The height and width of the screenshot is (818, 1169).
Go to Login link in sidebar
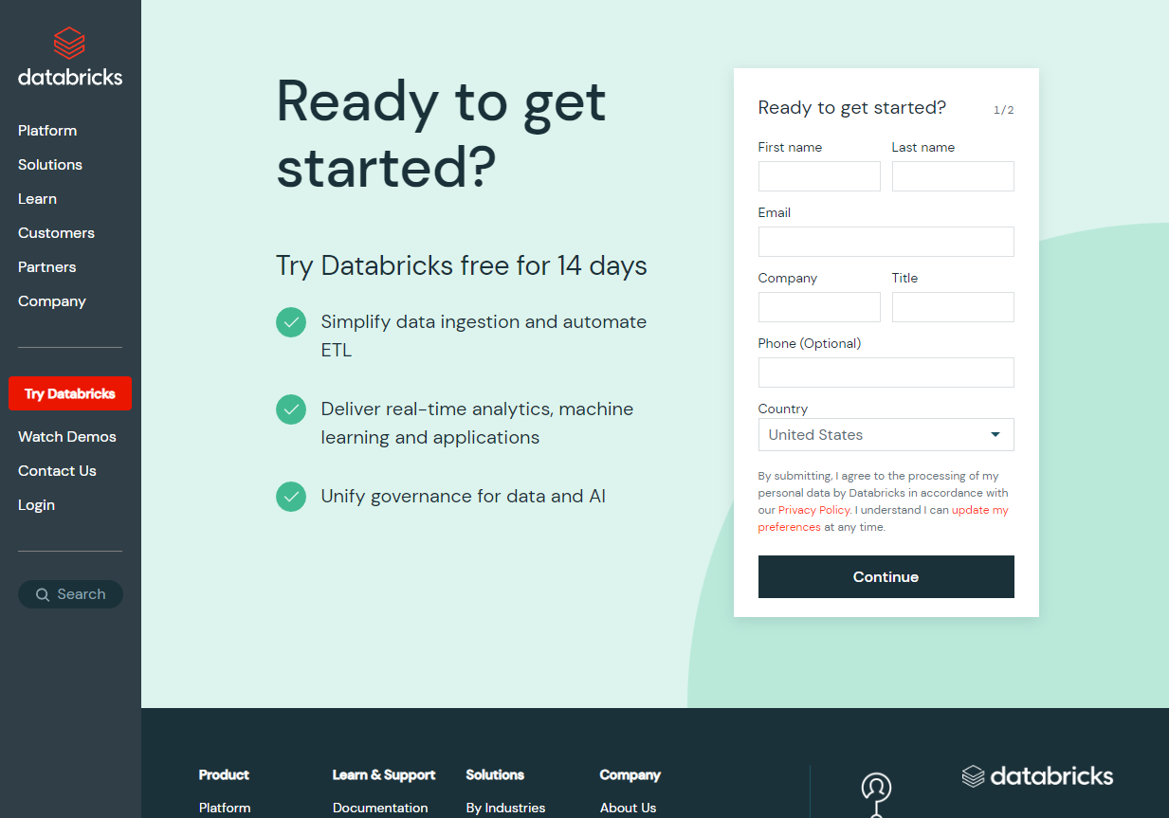tap(36, 505)
